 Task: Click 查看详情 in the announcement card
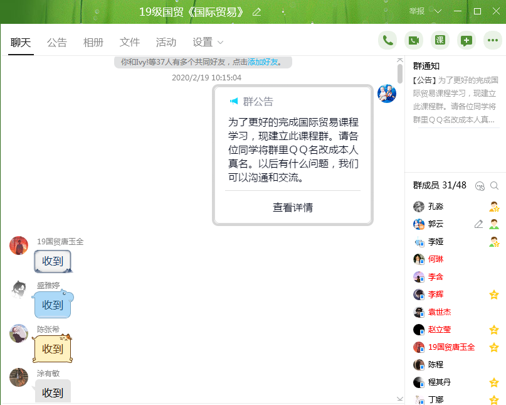[293, 207]
